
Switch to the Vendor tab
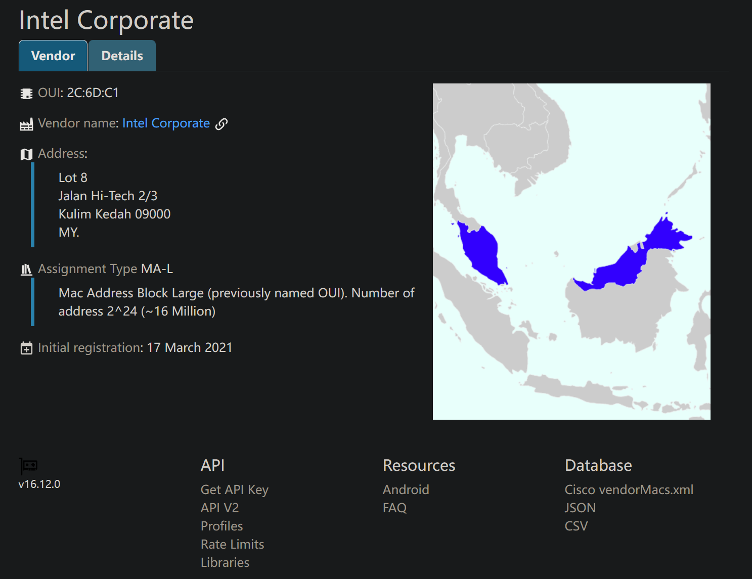click(x=53, y=56)
